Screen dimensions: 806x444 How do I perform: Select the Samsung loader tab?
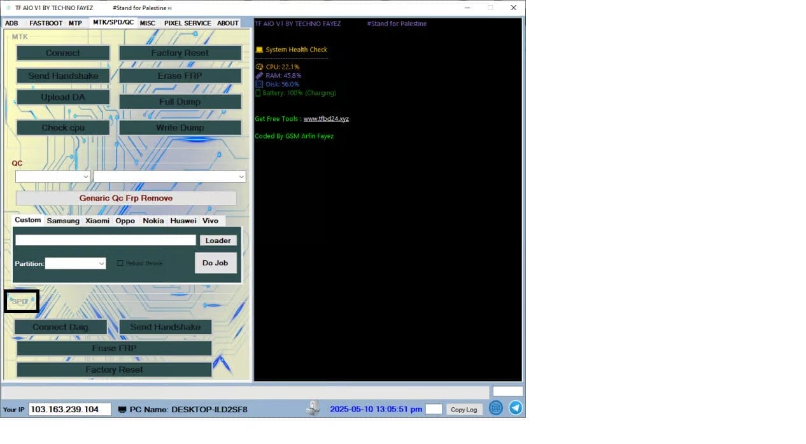pos(63,221)
